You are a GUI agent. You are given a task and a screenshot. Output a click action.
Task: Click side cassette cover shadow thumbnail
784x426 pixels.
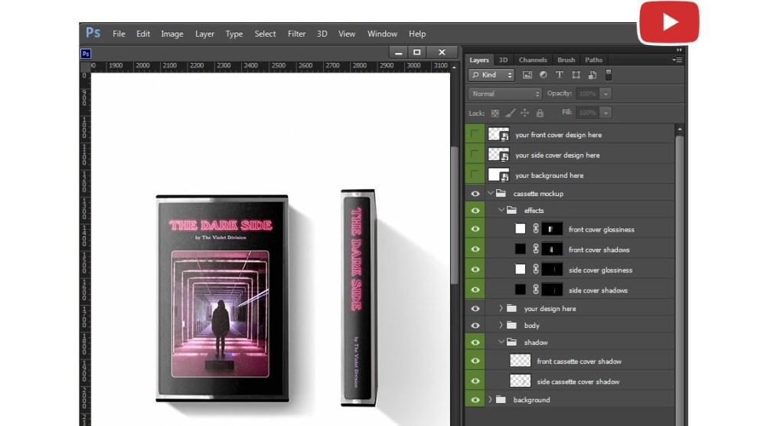[520, 381]
